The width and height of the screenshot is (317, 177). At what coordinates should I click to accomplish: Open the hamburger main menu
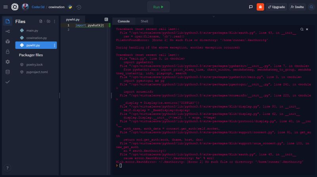[x=6, y=7]
